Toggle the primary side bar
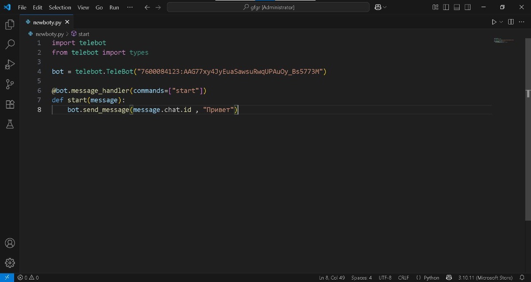Screen dimensions: 531x282 point(446,7)
